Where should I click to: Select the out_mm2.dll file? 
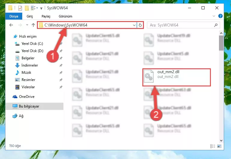(x=177, y=77)
